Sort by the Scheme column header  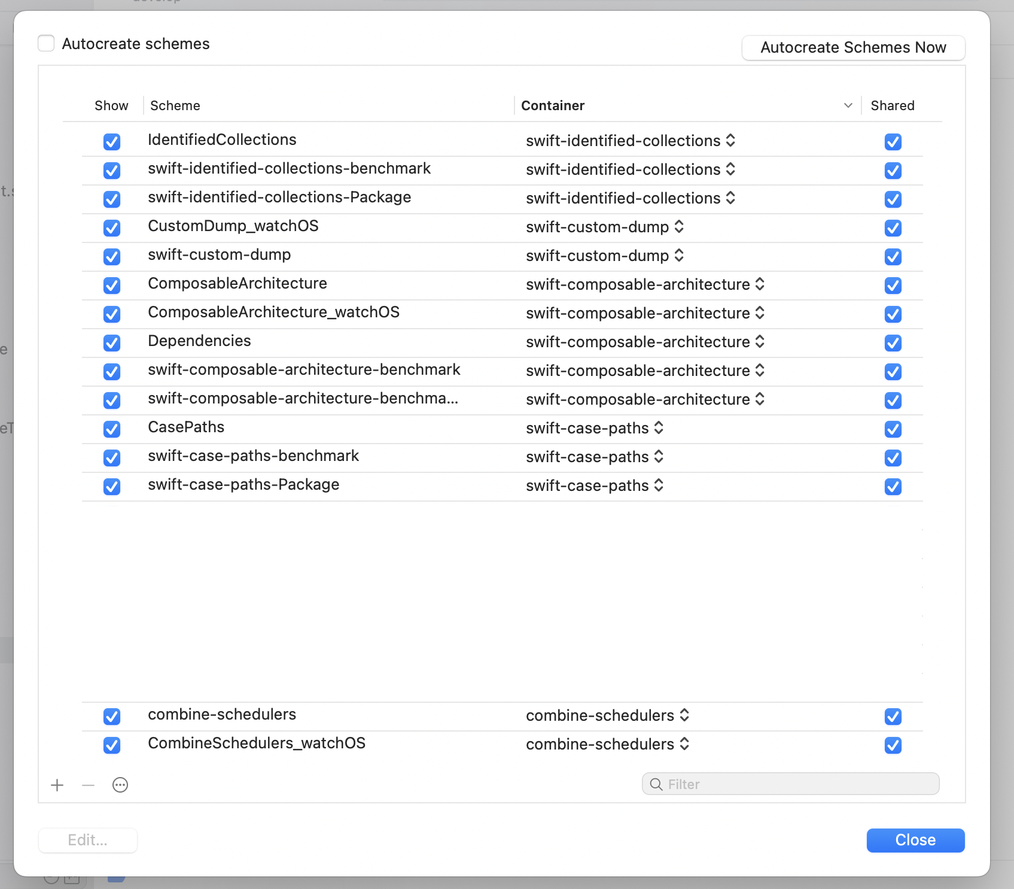coord(175,105)
